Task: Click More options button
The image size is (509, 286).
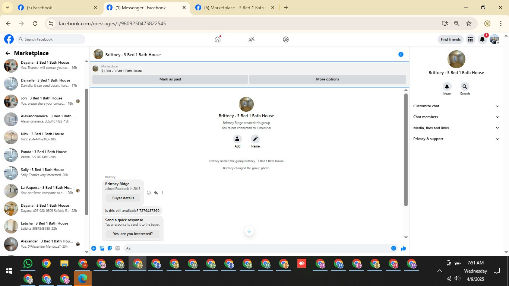Action: click(x=328, y=79)
